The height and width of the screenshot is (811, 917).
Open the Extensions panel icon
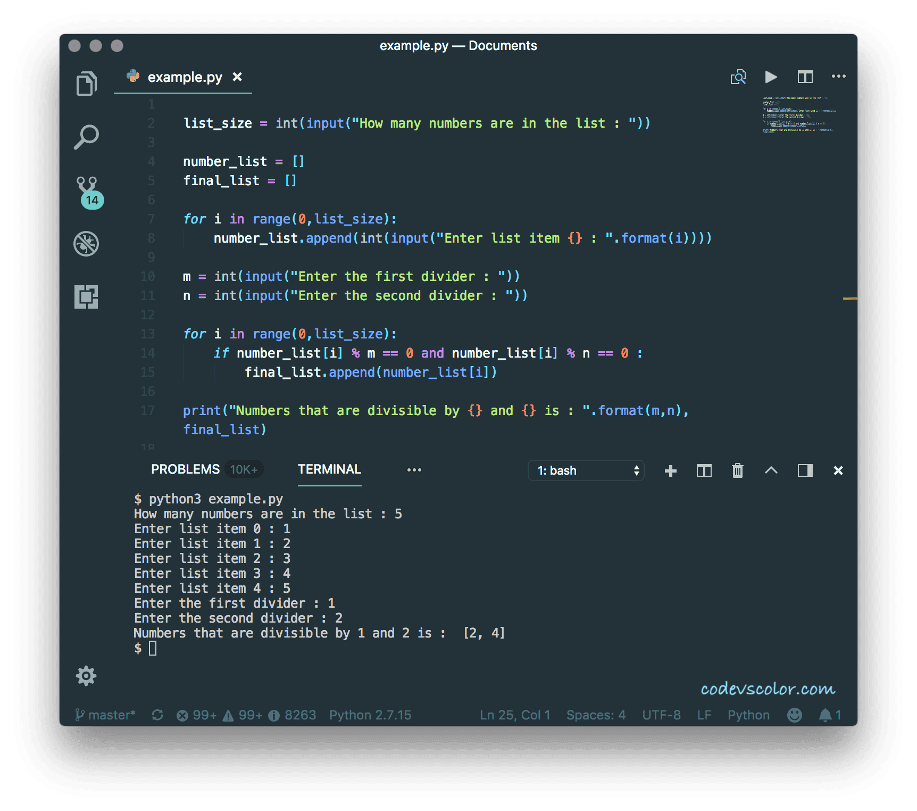click(x=86, y=297)
